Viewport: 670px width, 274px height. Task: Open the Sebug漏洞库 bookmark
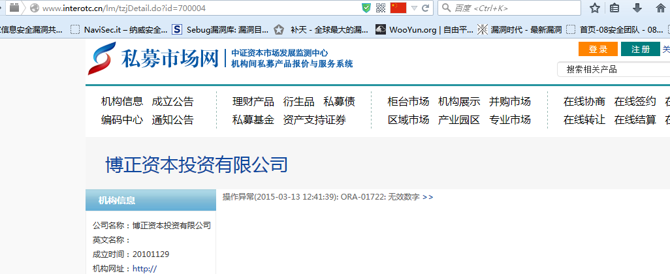[x=220, y=29]
